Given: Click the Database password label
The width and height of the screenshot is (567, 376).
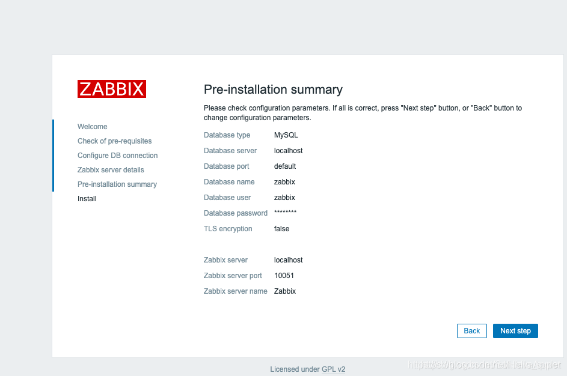Looking at the screenshot, I should click(236, 213).
